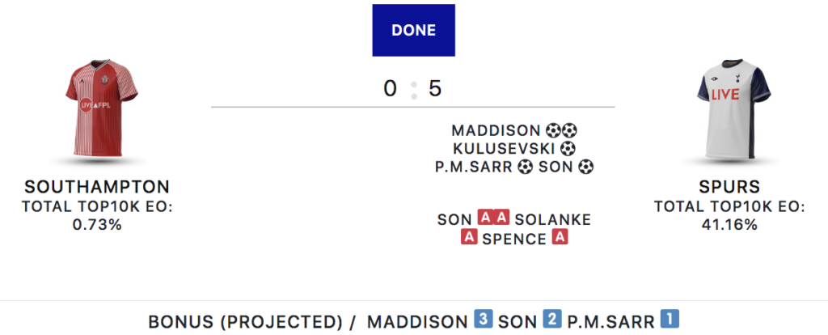The image size is (828, 335).
Task: Click the Spurs Top10K EO 41.16% value
Action: [x=729, y=225]
